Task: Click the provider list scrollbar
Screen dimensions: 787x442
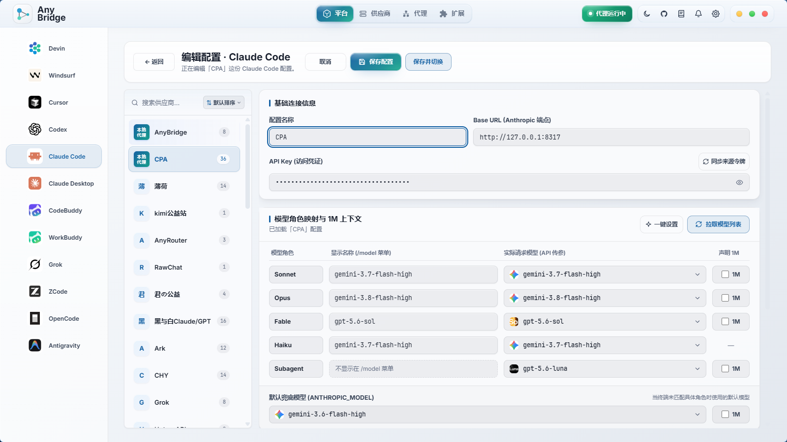Action: pos(247,167)
